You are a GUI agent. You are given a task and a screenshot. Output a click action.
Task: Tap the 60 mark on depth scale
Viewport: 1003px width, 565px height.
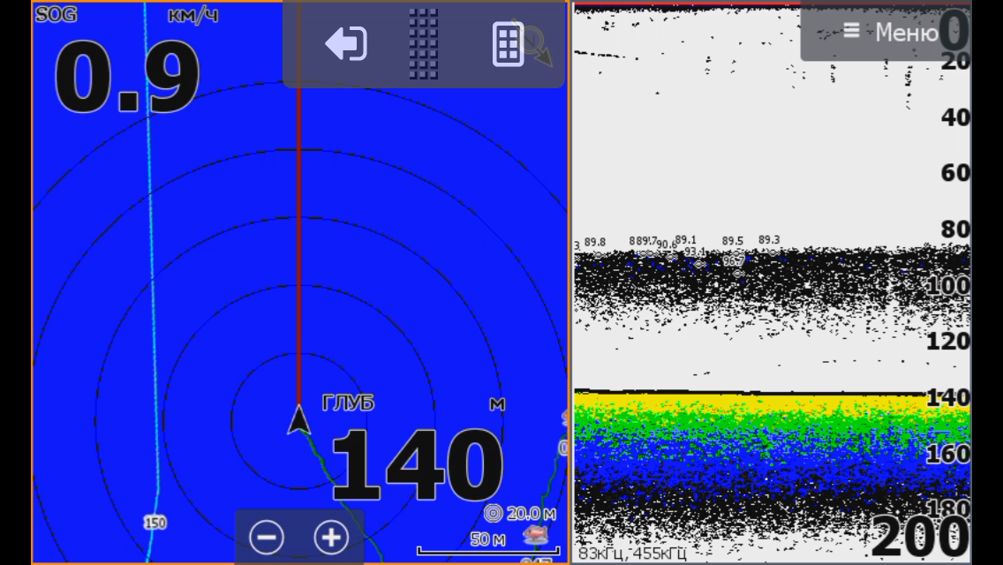pos(955,173)
